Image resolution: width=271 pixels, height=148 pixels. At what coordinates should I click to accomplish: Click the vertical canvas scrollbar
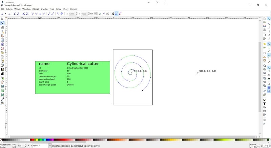pos(260,77)
